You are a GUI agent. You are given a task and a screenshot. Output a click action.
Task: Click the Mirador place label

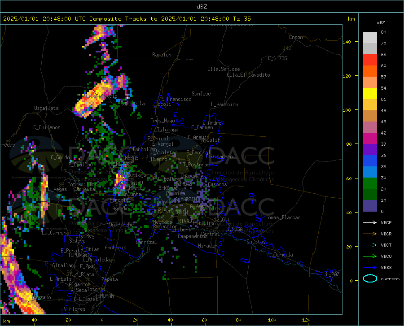click(x=207, y=246)
